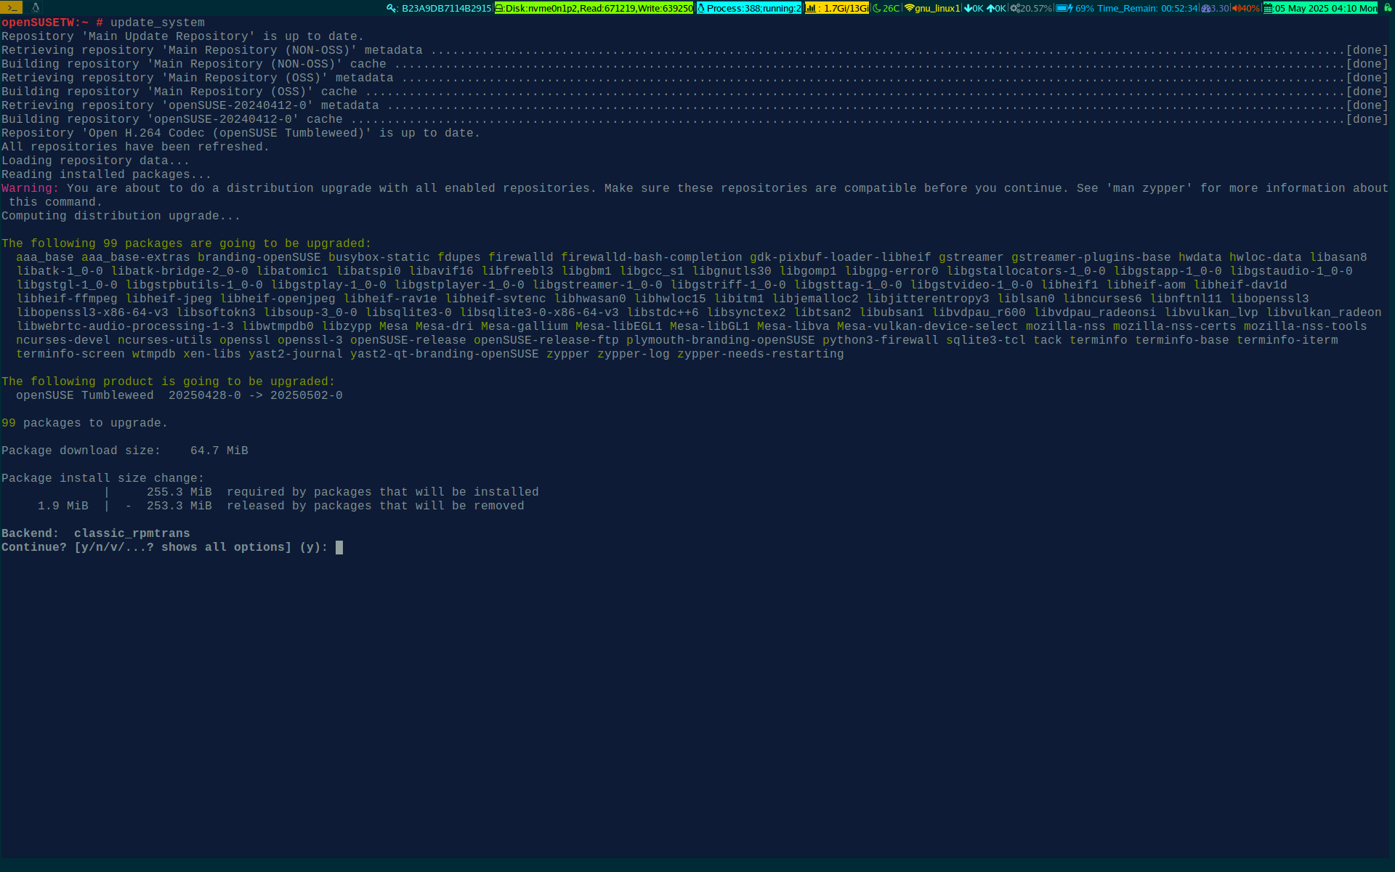
Task: Click the magenta 'Warning:' label
Action: pyautogui.click(x=31, y=188)
